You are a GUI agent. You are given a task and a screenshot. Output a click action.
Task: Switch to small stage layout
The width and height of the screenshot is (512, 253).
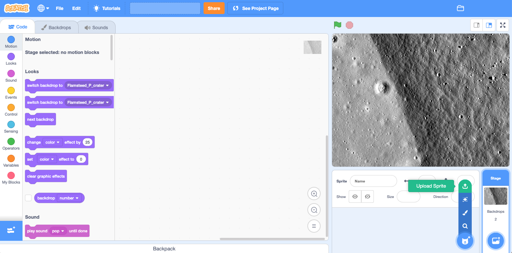point(477,25)
